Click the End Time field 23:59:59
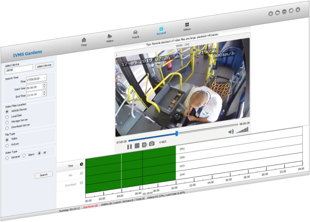The height and width of the screenshot is (222, 310). coord(34,94)
